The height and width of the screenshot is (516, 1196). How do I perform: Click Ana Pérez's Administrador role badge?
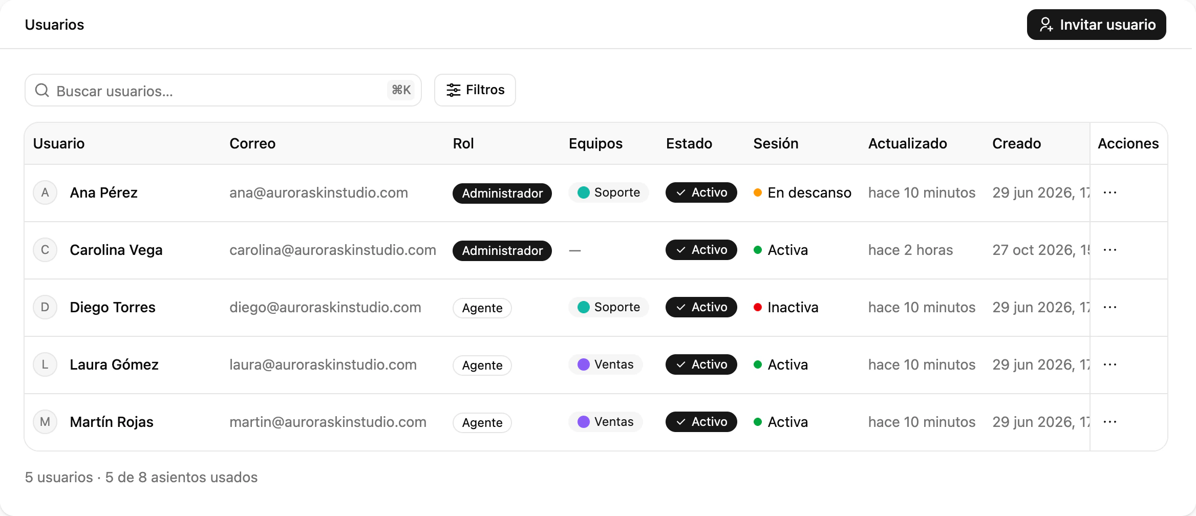tap(502, 193)
